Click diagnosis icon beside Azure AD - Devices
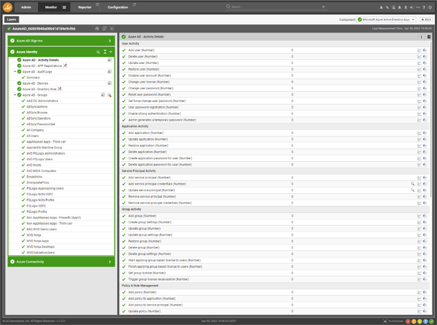The width and height of the screenshot is (437, 325). (109, 83)
